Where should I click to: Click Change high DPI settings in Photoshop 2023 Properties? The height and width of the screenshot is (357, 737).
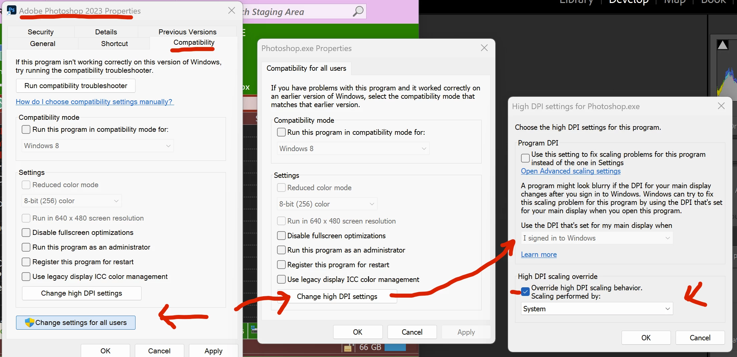[x=82, y=293]
